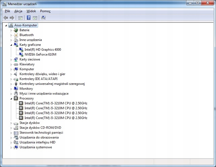Screen dimensions: 216x167
Task: Expand the Stacje dysków category
Action: click(11, 123)
